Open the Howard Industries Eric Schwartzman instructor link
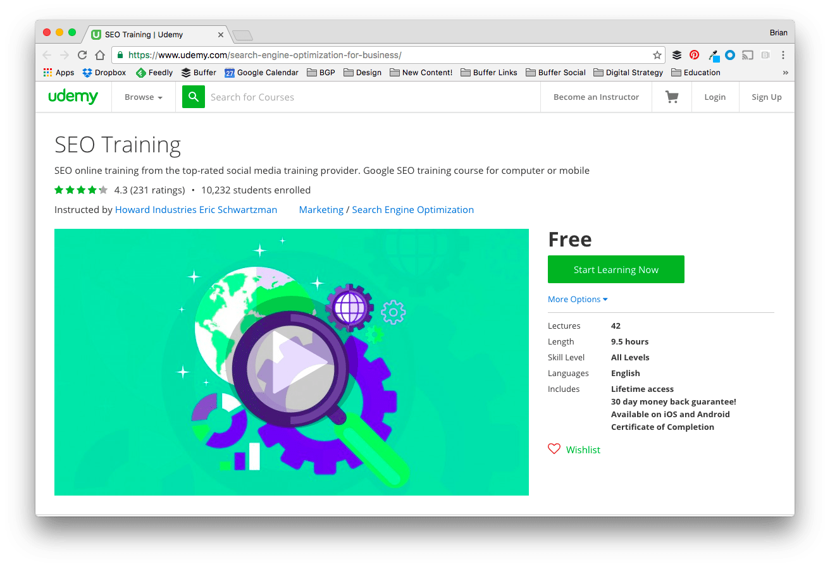Viewport: 830px width, 567px height. pyautogui.click(x=196, y=209)
